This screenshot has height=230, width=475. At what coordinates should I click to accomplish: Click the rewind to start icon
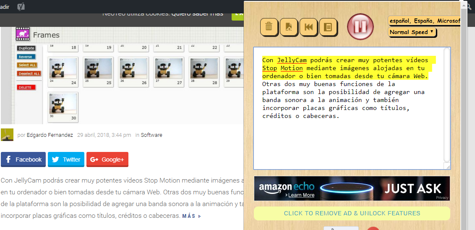click(308, 27)
